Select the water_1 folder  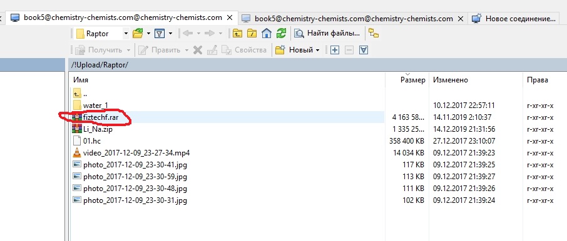228,106
